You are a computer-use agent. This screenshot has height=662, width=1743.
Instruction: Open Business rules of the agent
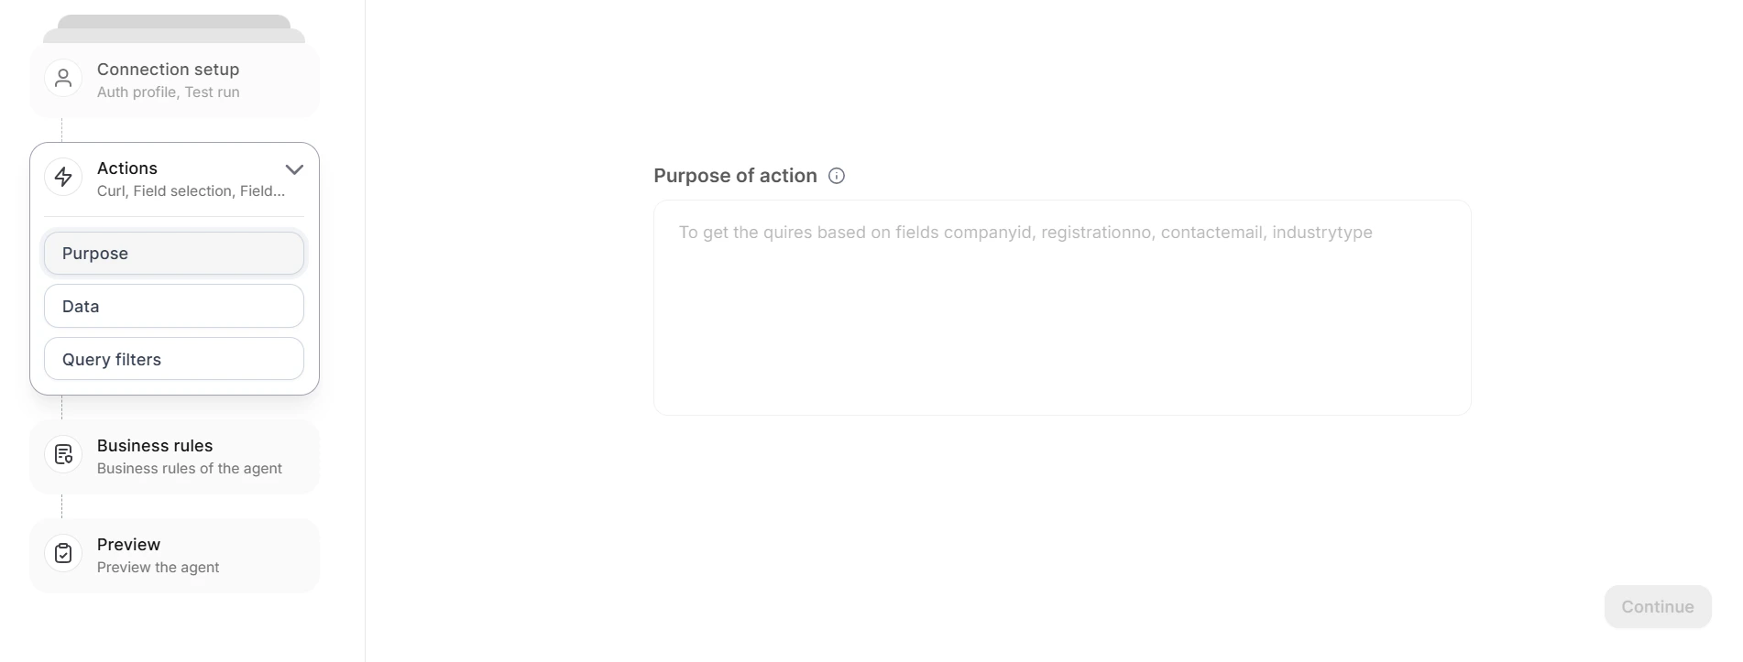point(174,456)
